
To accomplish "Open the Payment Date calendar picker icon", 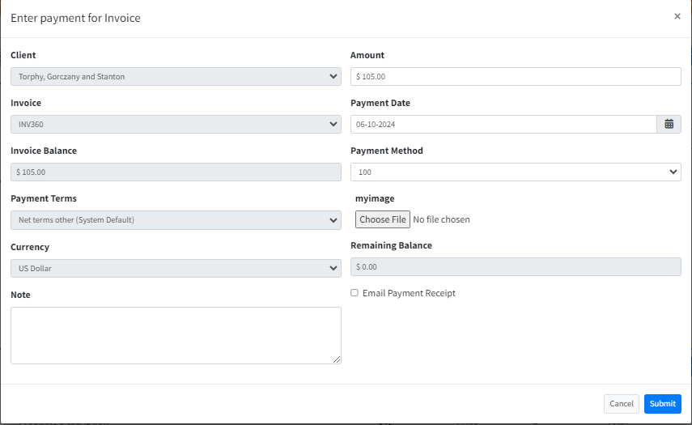I will pos(669,124).
